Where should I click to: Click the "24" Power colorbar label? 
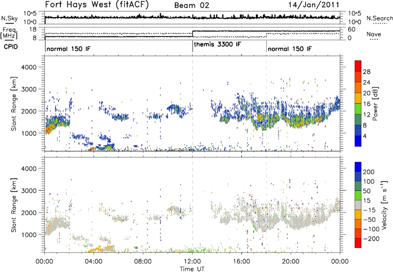point(366,82)
